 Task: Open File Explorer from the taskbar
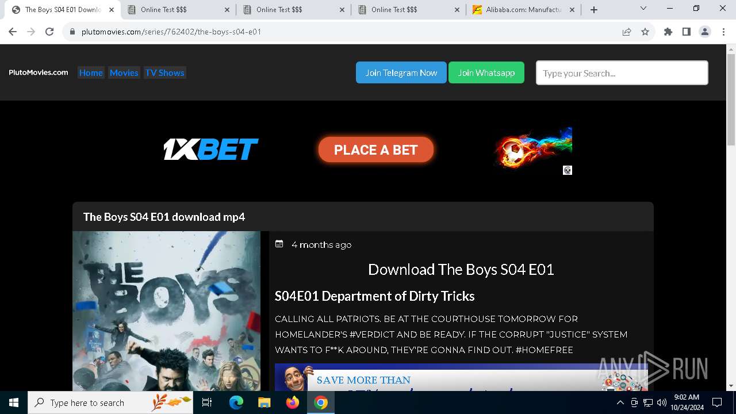click(x=264, y=402)
